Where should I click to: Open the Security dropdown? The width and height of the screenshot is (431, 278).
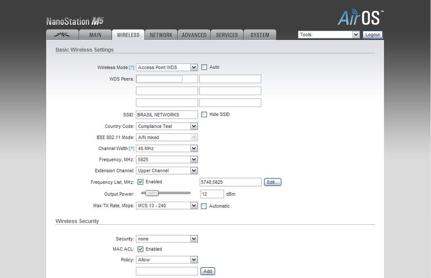pyautogui.click(x=167, y=239)
